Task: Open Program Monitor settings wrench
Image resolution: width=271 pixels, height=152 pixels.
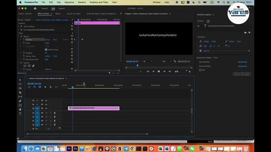Action: [175, 61]
